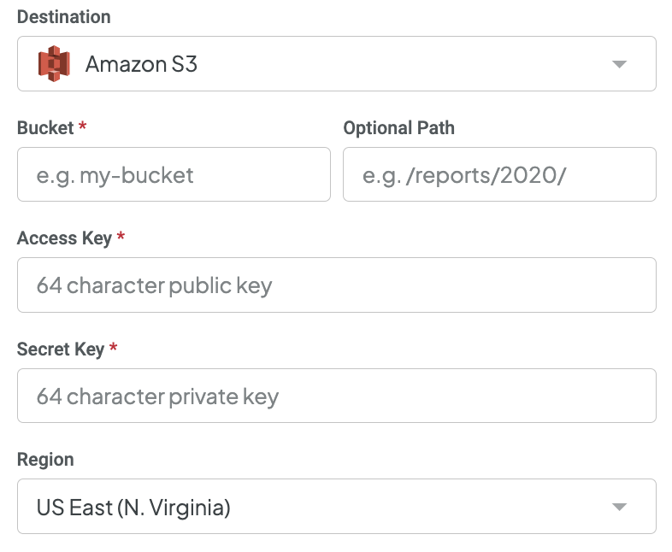Expand the Region dropdown arrow
672x552 pixels.
(619, 507)
